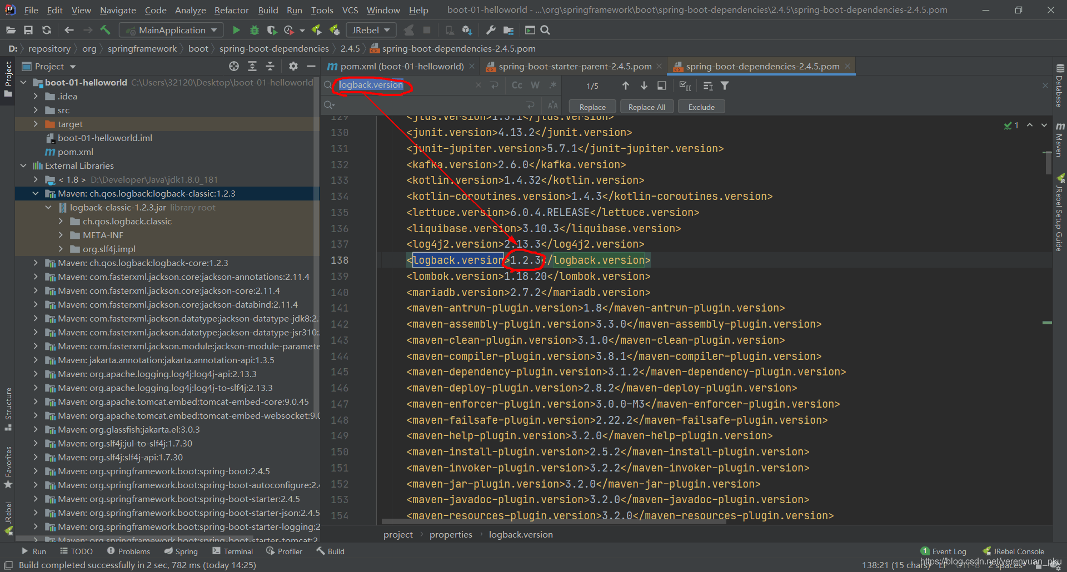Open the JRebel dropdown
The height and width of the screenshot is (572, 1067).
click(371, 30)
